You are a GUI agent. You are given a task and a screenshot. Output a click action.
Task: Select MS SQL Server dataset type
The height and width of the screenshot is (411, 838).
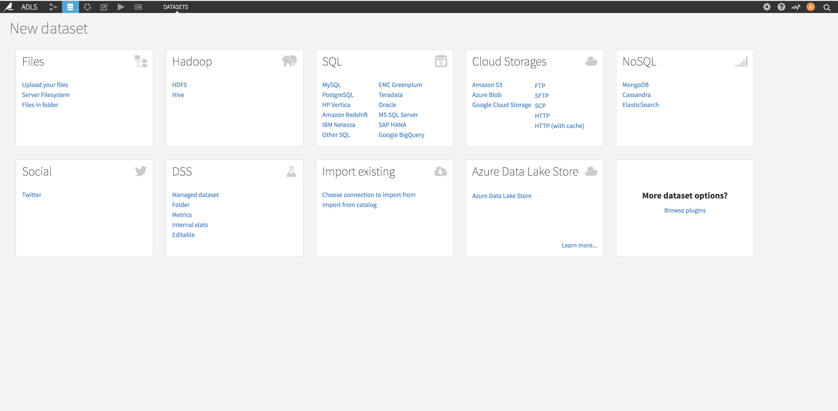point(398,115)
